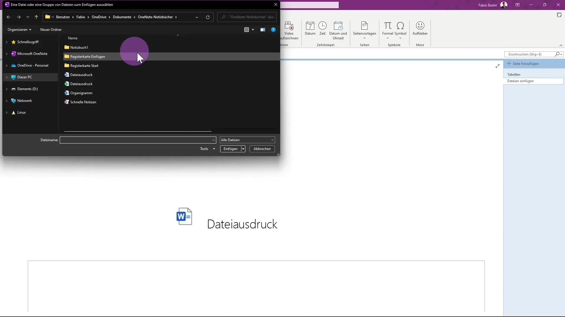Toggle the preview pane

(x=263, y=30)
